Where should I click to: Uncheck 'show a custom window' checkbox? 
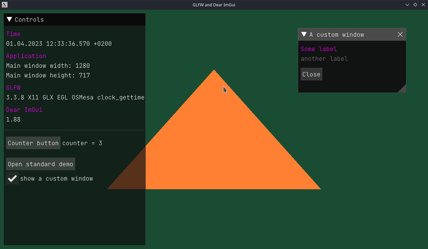[12, 178]
